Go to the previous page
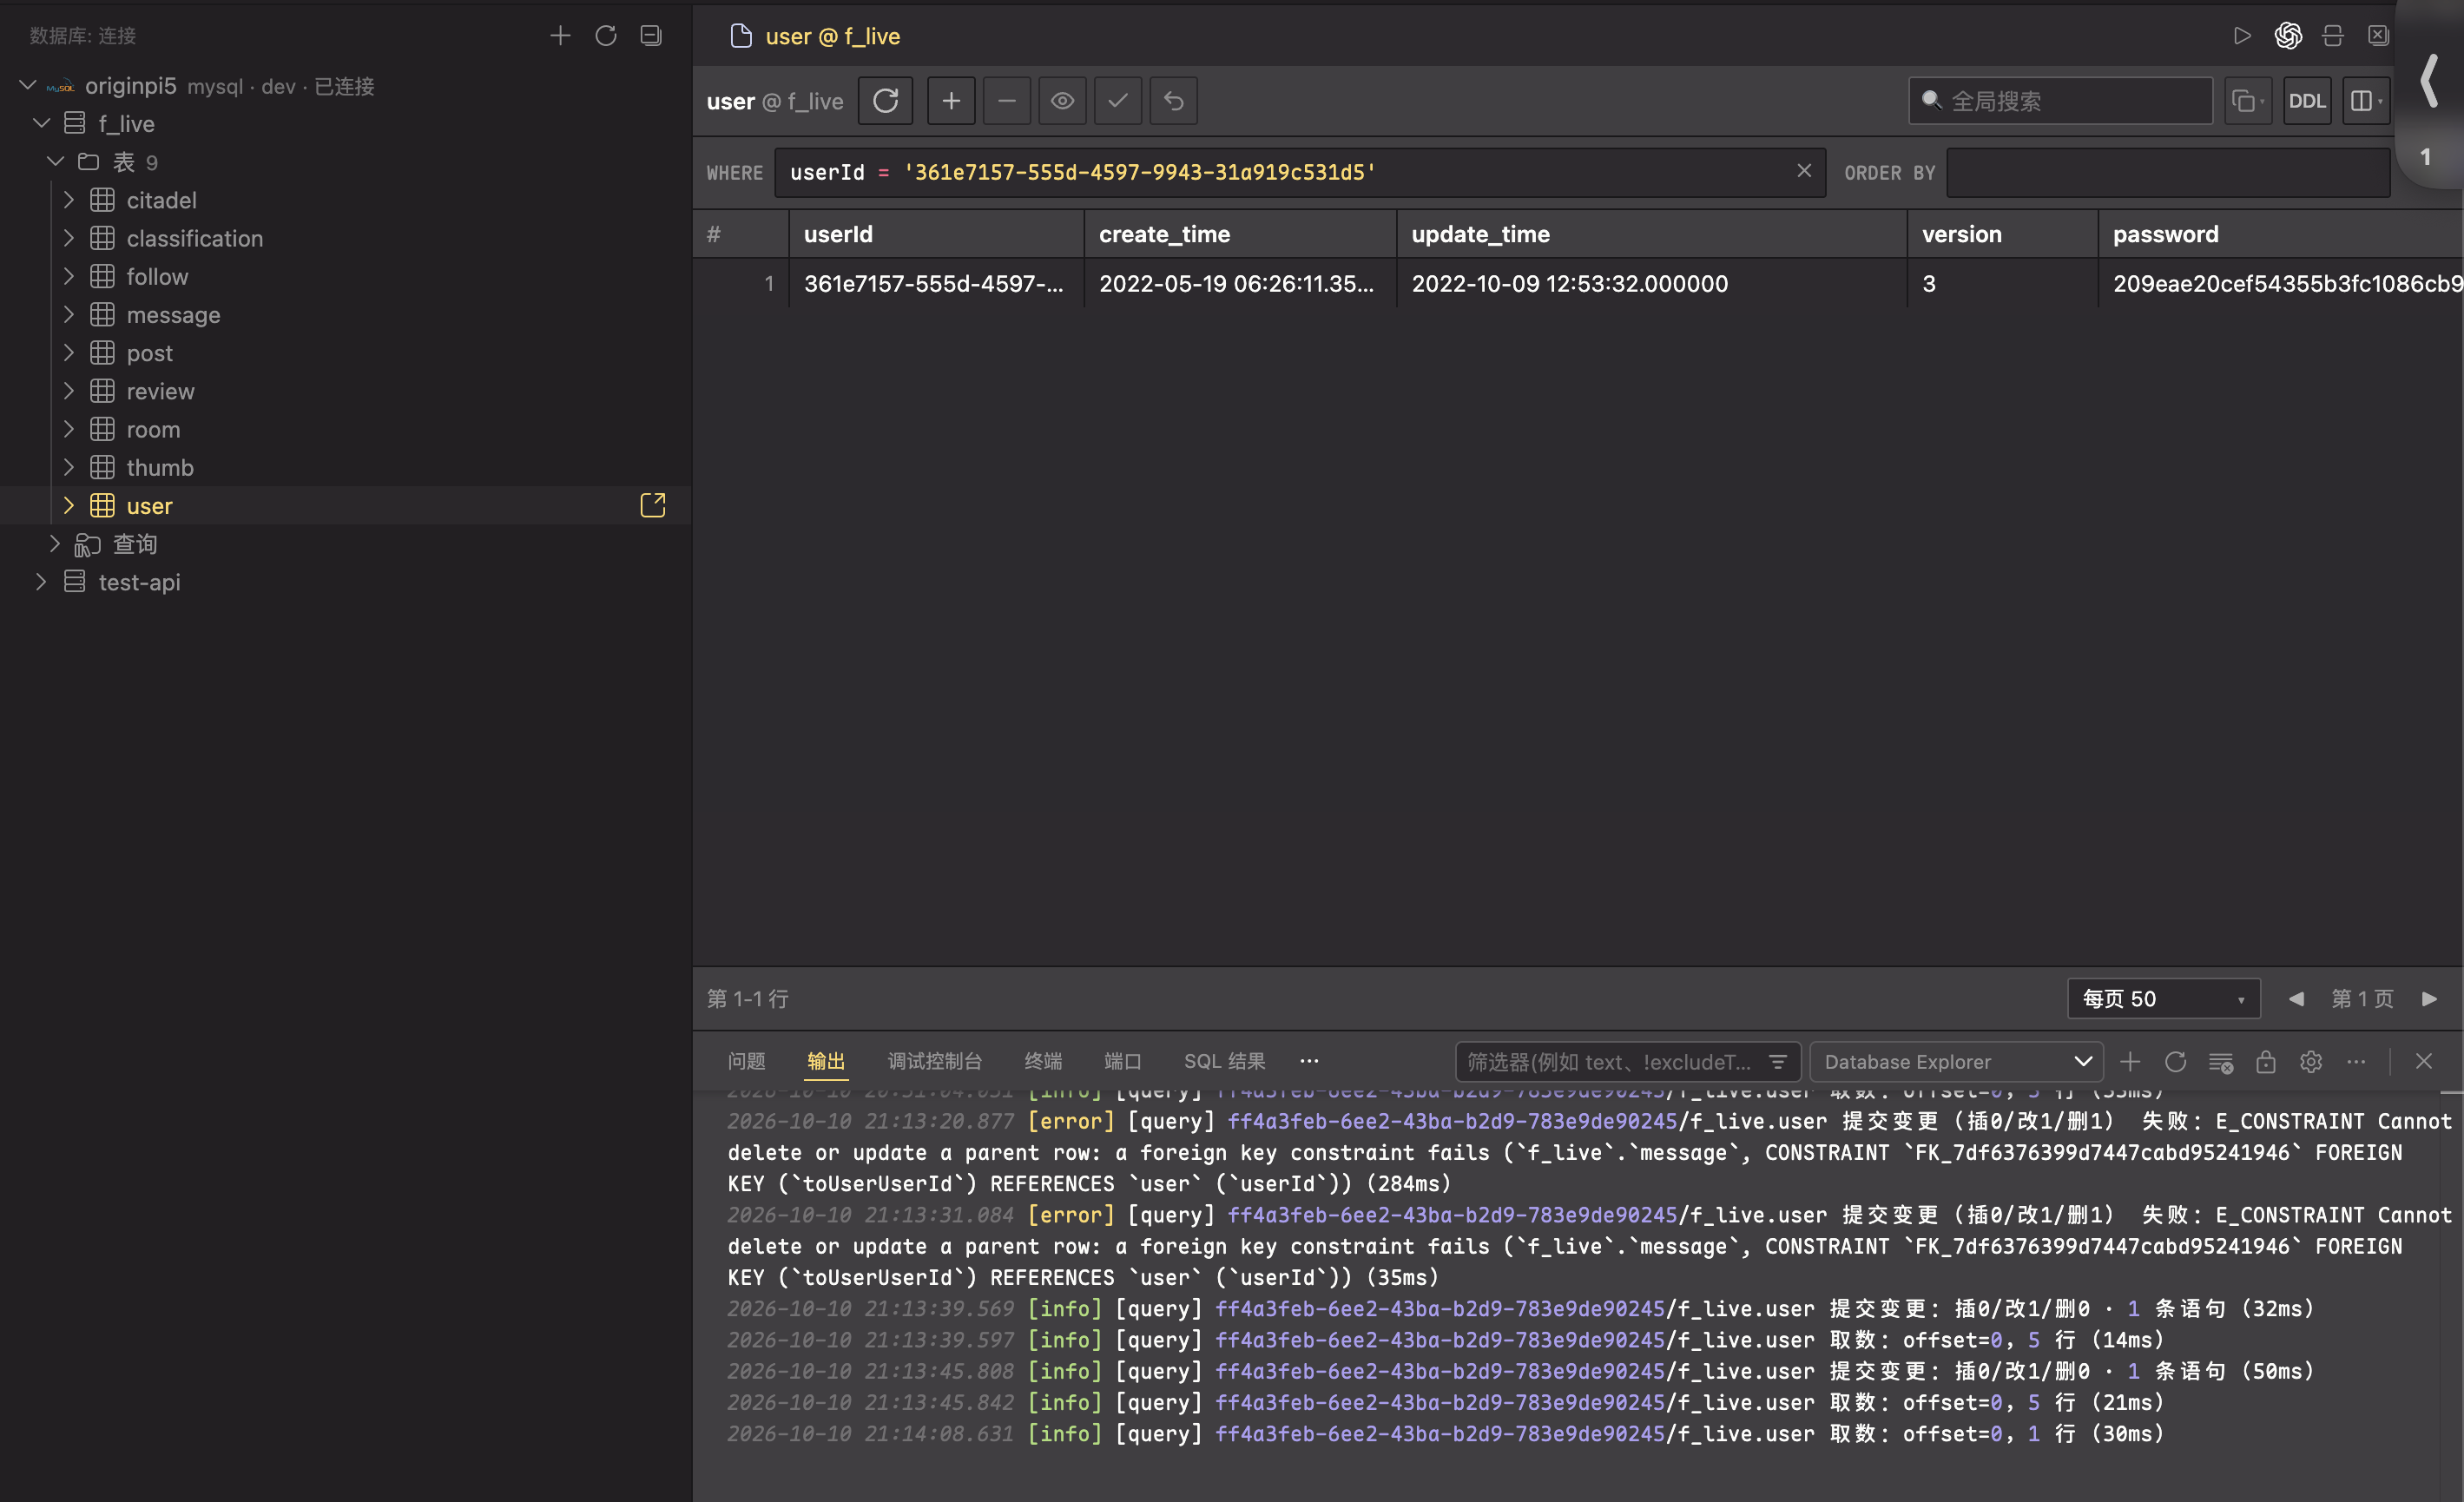This screenshot has height=1502, width=2464. tap(2296, 998)
